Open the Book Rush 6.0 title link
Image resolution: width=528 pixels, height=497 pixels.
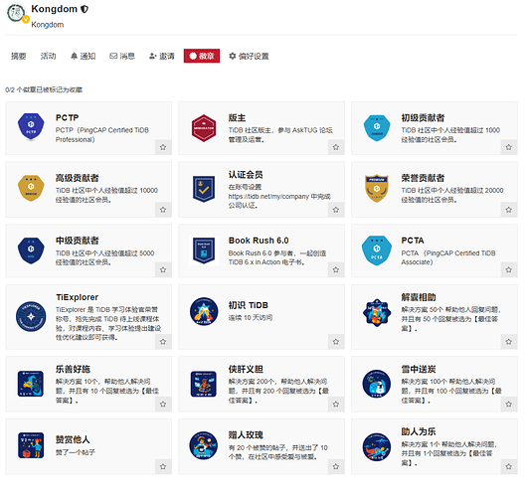pos(259,241)
